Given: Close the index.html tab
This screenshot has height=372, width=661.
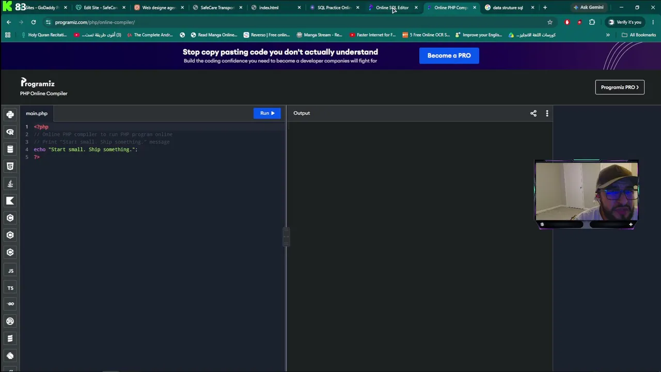Looking at the screenshot, I should point(299,8).
